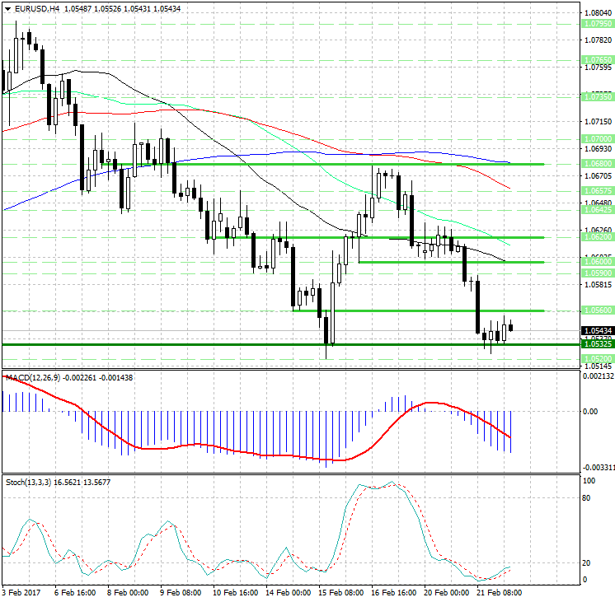Click the MACD 0.00 scale label
615x602 pixels.
tap(590, 411)
